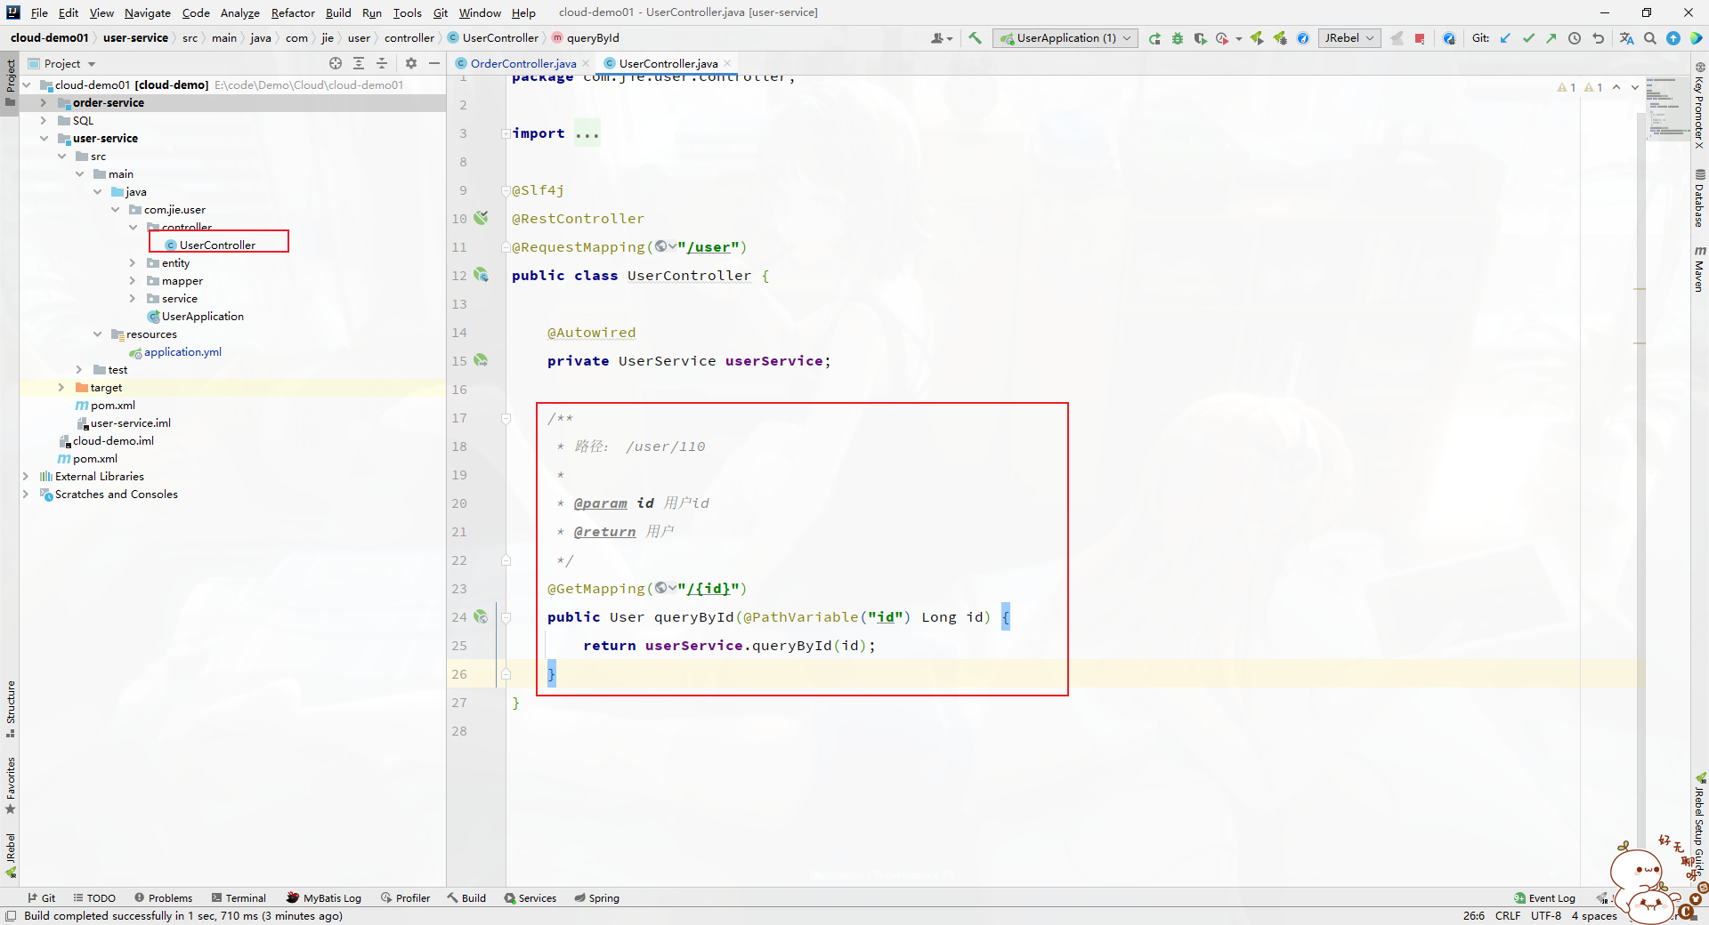Click the Git push arrow icon

(x=1551, y=38)
